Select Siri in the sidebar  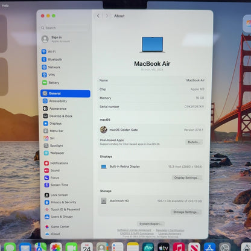pos(49,138)
